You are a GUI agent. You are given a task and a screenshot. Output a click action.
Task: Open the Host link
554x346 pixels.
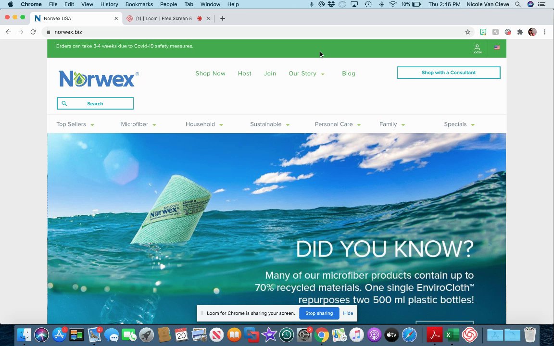[x=244, y=74]
